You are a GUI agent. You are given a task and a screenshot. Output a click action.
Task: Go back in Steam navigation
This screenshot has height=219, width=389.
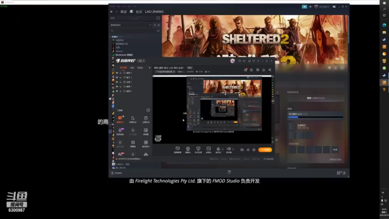pyautogui.click(x=111, y=12)
